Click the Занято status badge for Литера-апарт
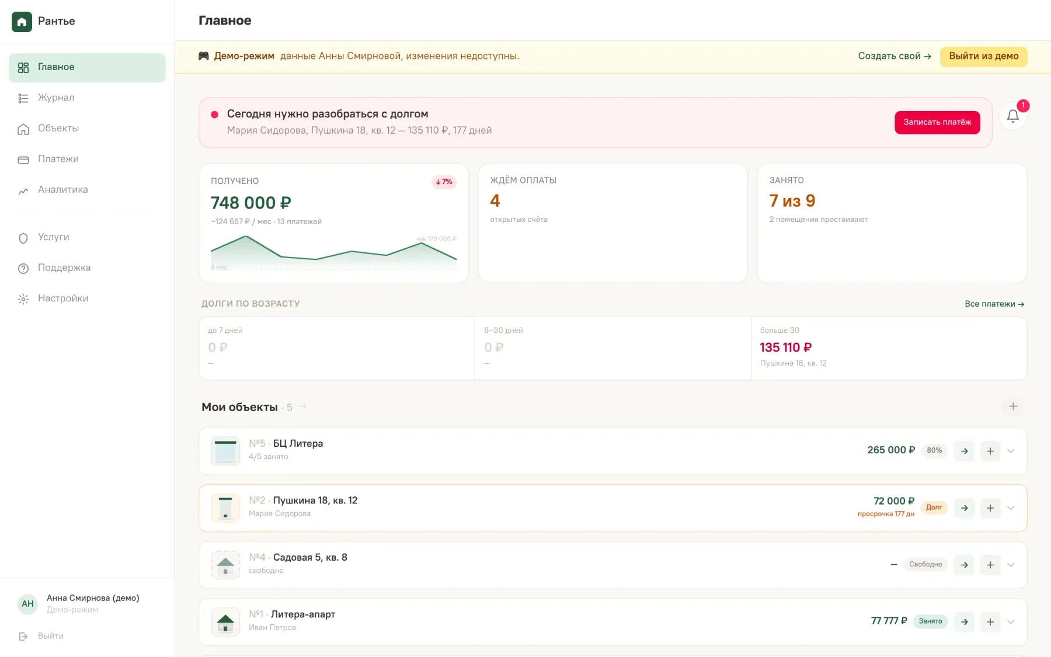Screen dimensions: 1051x657 pos(930,621)
